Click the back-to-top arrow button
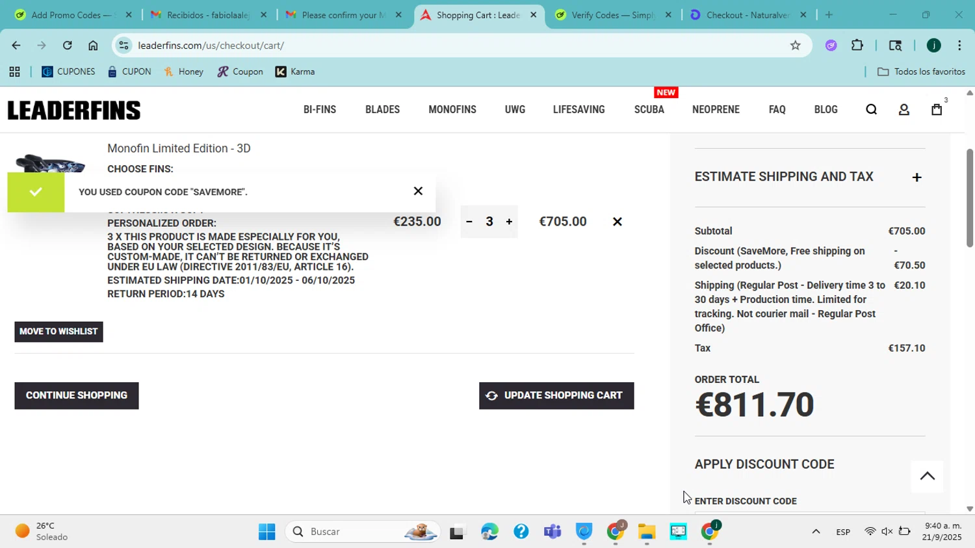 coord(928,476)
